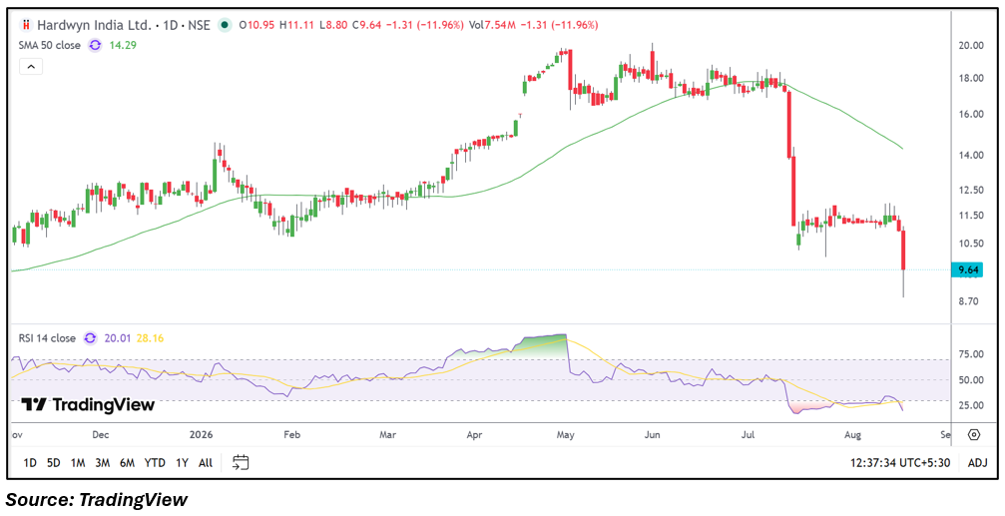Select the 1M time range

(78, 462)
